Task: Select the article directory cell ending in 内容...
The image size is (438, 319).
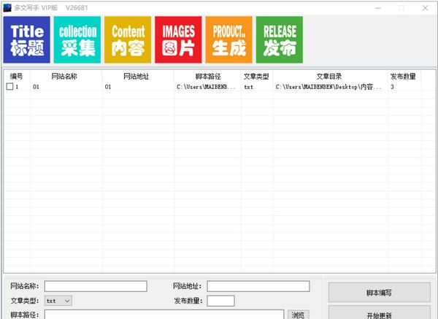Action: [328, 87]
